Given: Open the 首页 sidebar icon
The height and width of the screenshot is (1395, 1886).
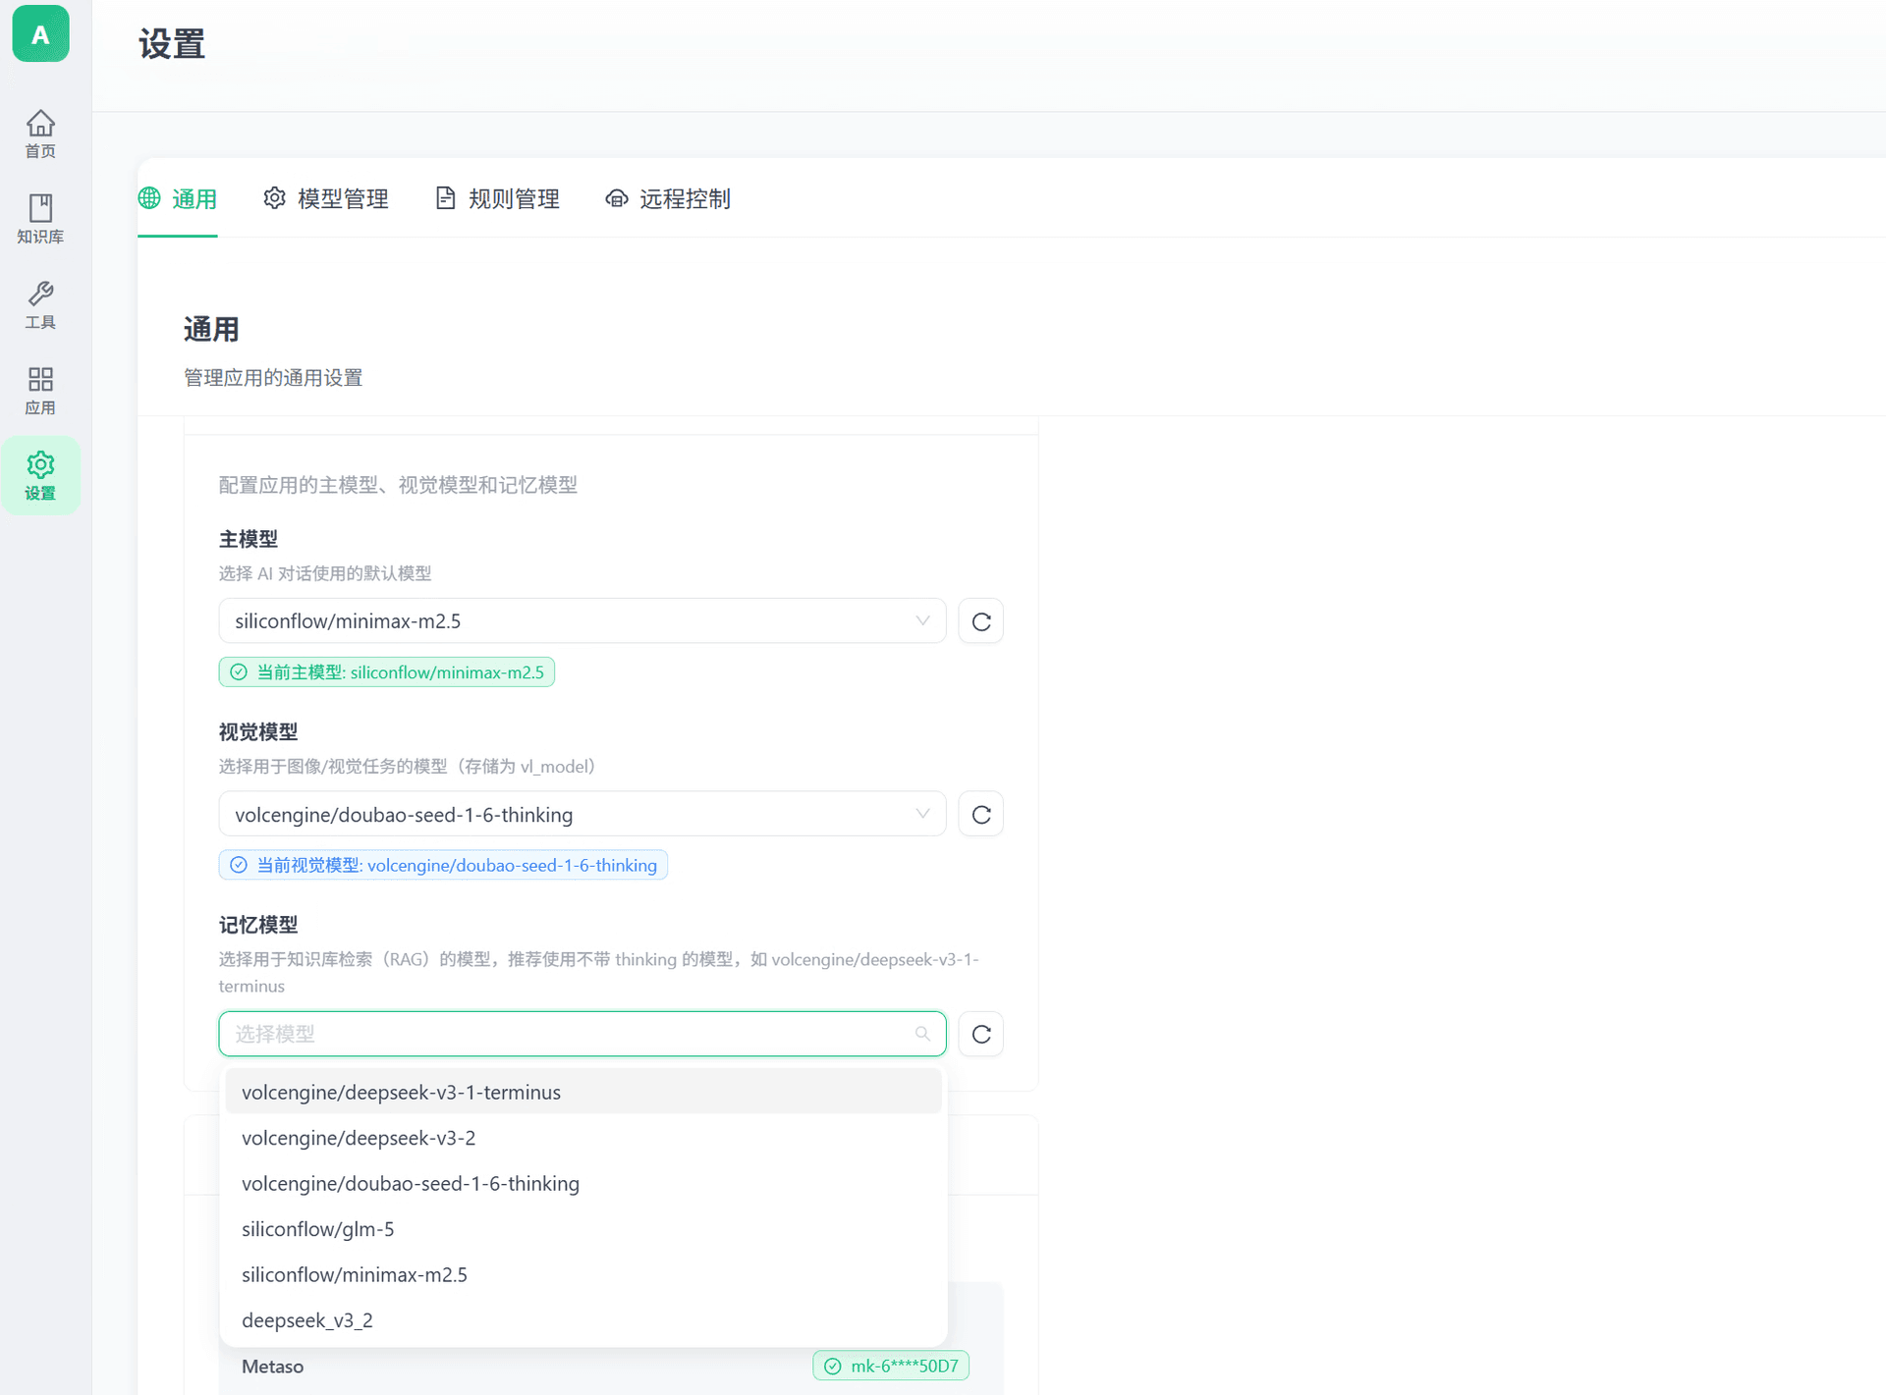Looking at the screenshot, I should coord(40,133).
